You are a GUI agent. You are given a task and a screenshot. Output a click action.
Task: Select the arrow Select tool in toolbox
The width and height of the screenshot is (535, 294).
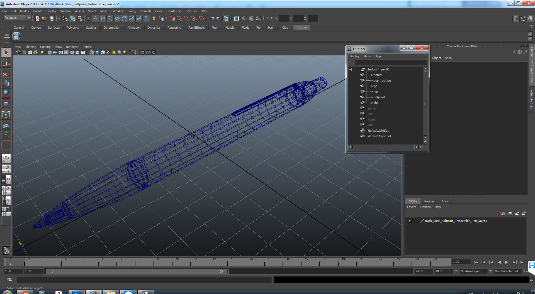pyautogui.click(x=6, y=53)
